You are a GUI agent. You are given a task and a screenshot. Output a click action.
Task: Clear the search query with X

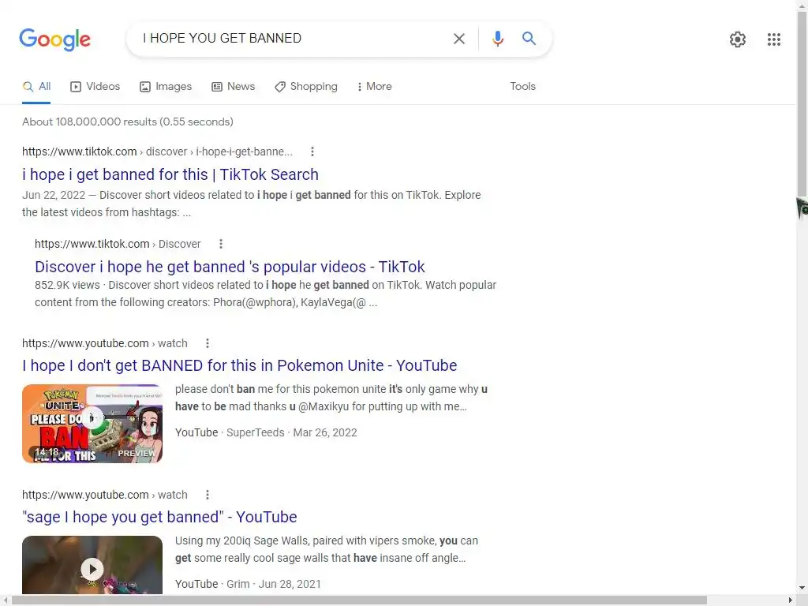click(458, 39)
